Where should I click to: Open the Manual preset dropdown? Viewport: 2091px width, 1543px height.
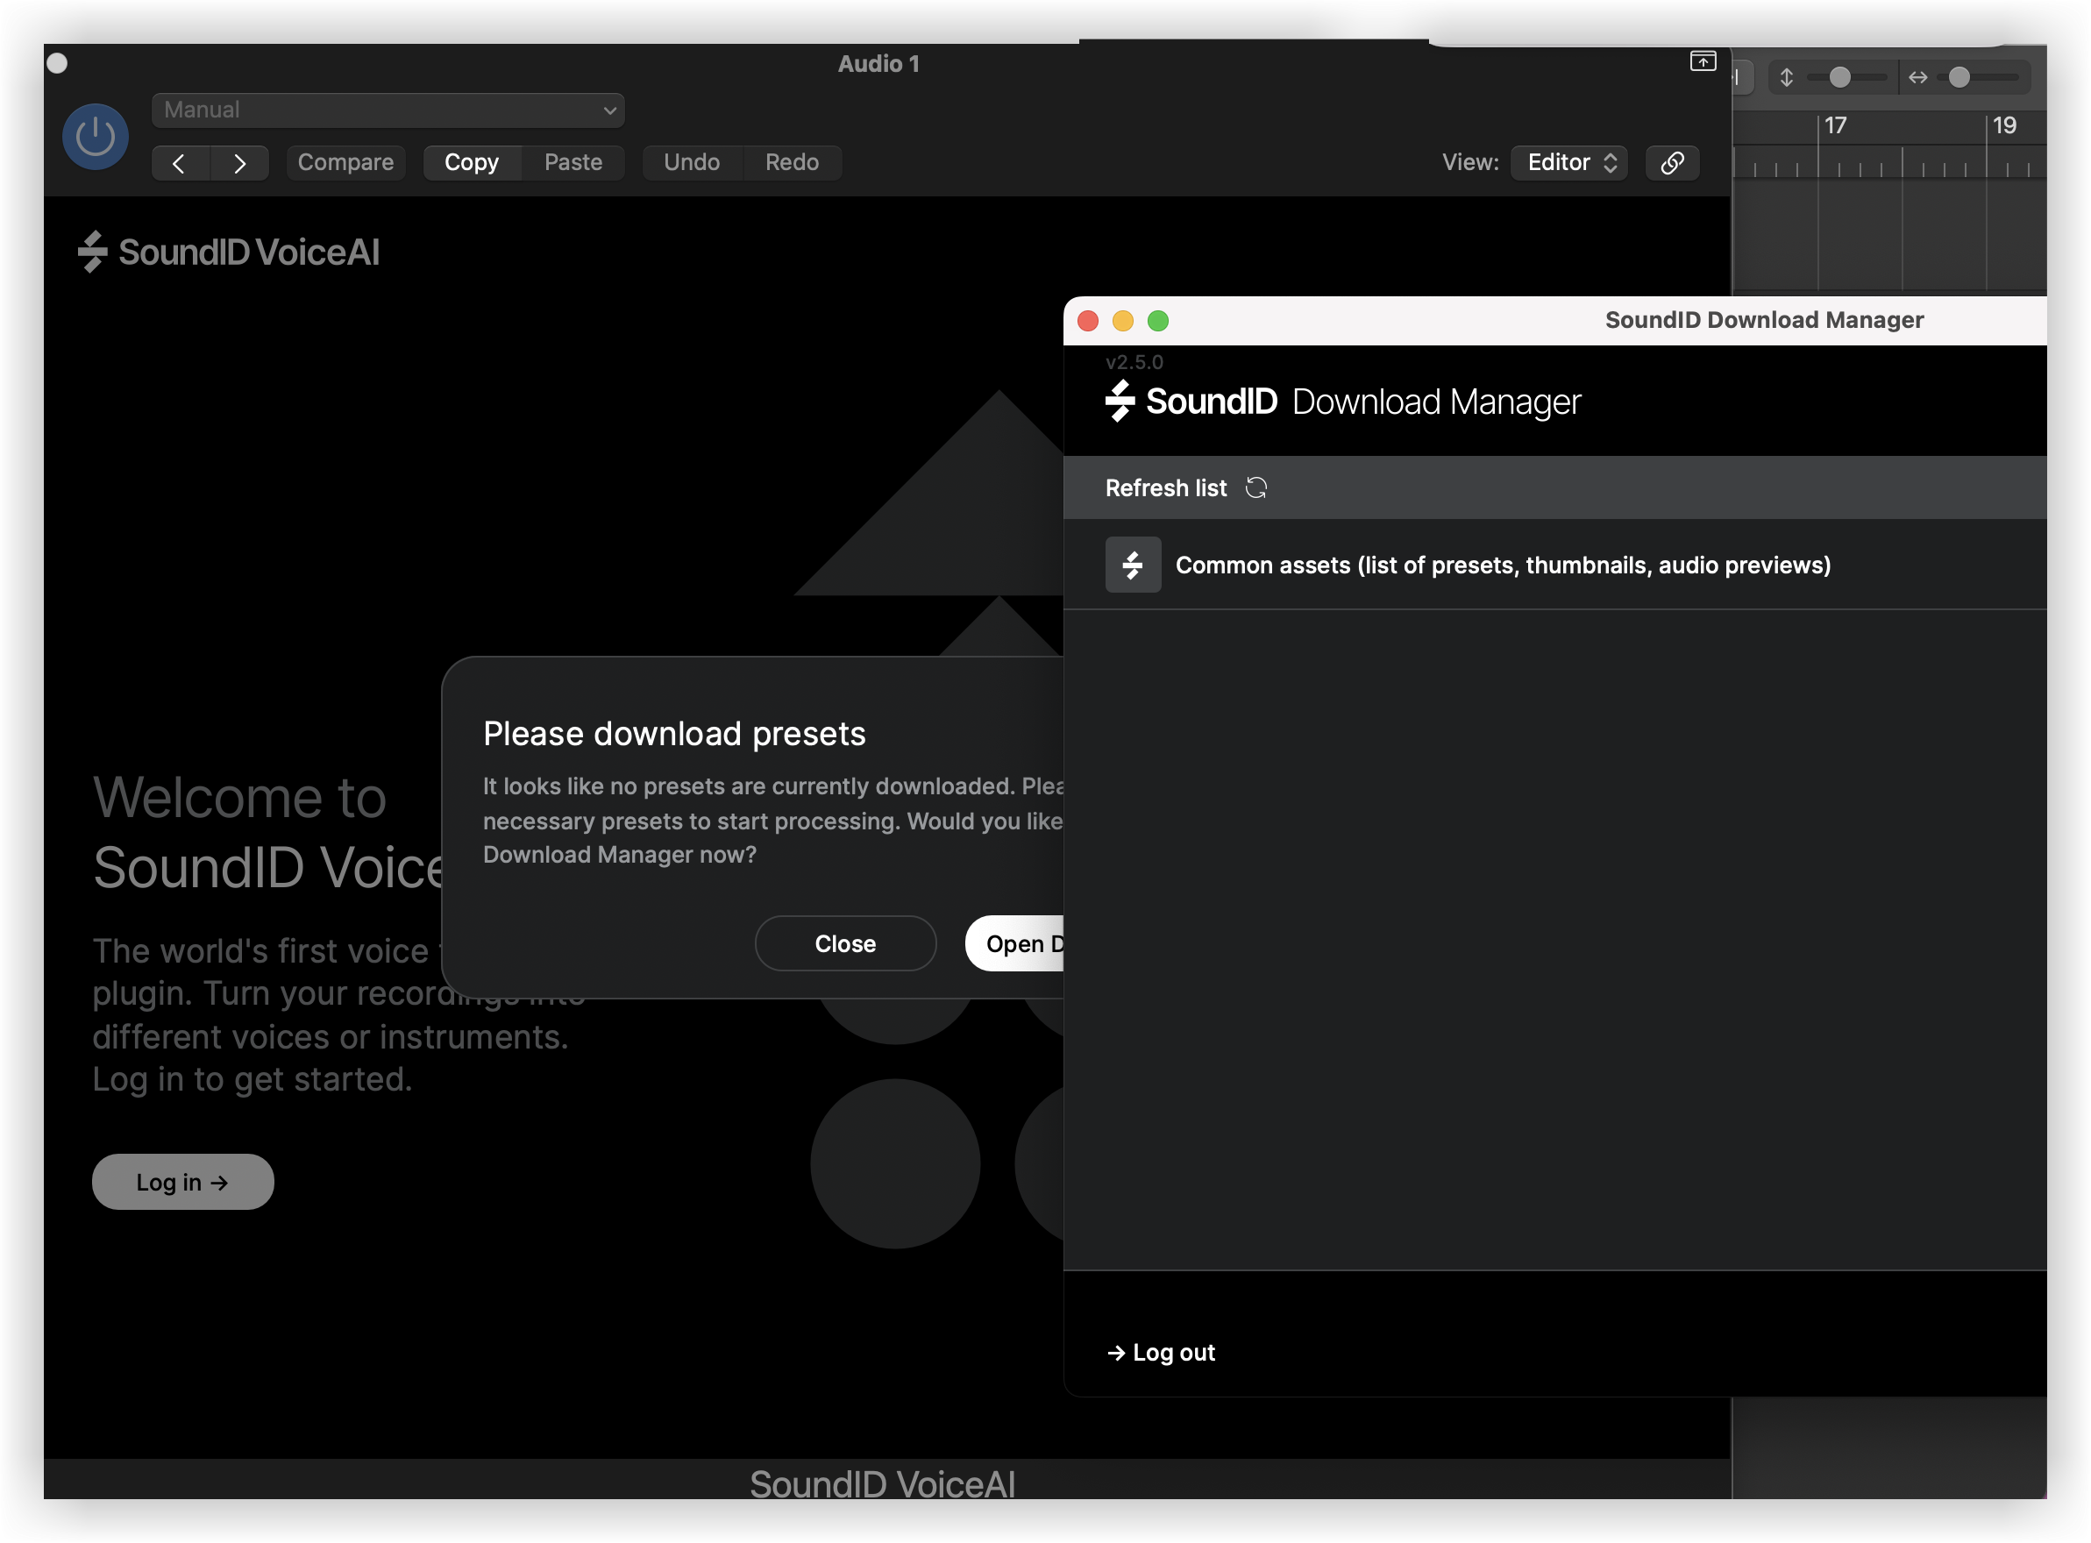(x=388, y=110)
